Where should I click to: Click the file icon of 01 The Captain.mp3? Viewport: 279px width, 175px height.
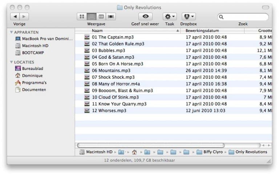click(x=87, y=37)
